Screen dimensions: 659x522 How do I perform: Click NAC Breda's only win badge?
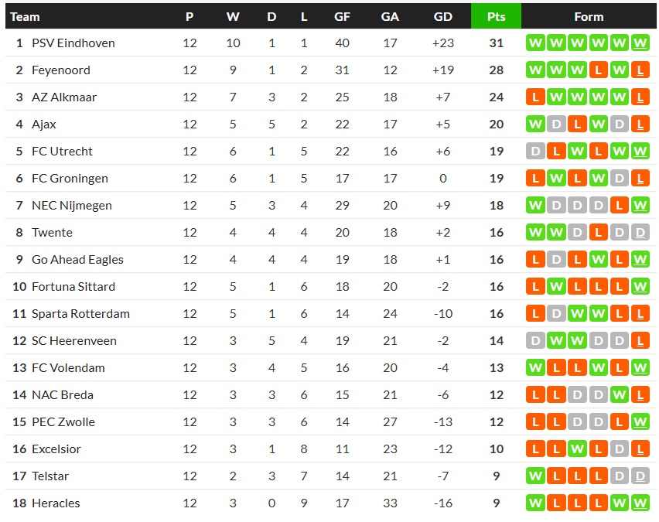coord(619,395)
